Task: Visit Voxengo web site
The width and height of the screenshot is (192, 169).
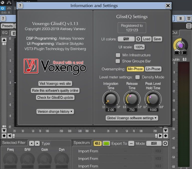Action: (x=55, y=83)
